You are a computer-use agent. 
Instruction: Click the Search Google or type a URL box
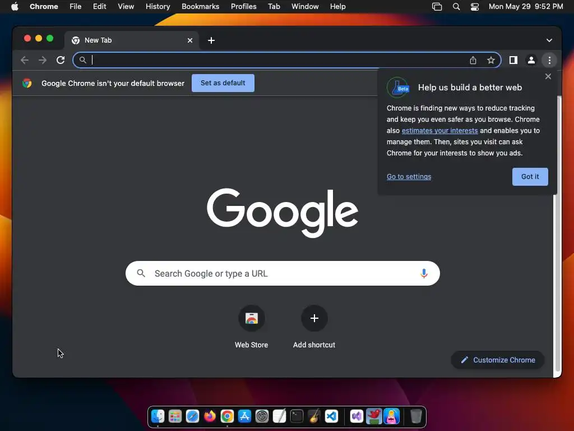(283, 273)
